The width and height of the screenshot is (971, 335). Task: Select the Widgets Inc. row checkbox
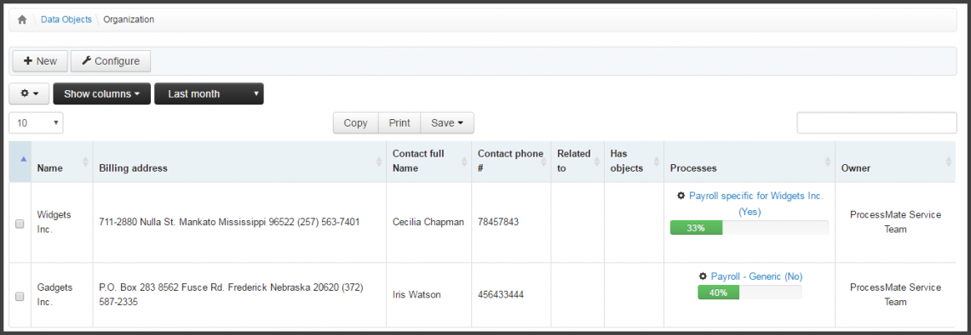[20, 224]
